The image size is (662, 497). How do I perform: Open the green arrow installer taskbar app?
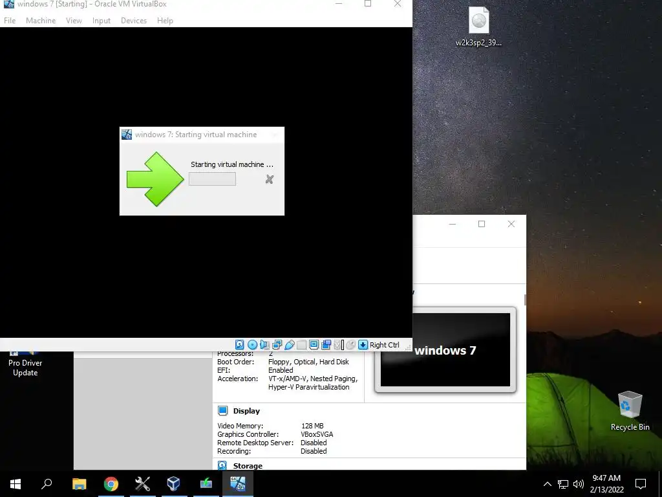206,484
